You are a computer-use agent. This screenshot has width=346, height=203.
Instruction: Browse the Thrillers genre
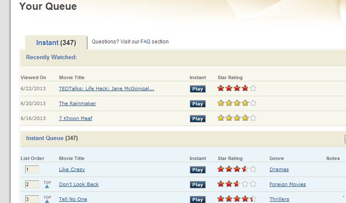pos(279,199)
